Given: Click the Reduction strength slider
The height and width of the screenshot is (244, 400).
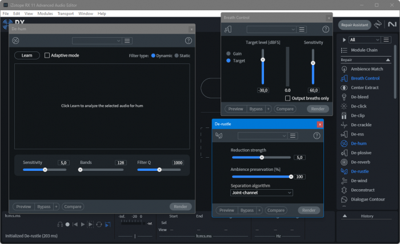Looking at the screenshot, I should tap(262, 157).
